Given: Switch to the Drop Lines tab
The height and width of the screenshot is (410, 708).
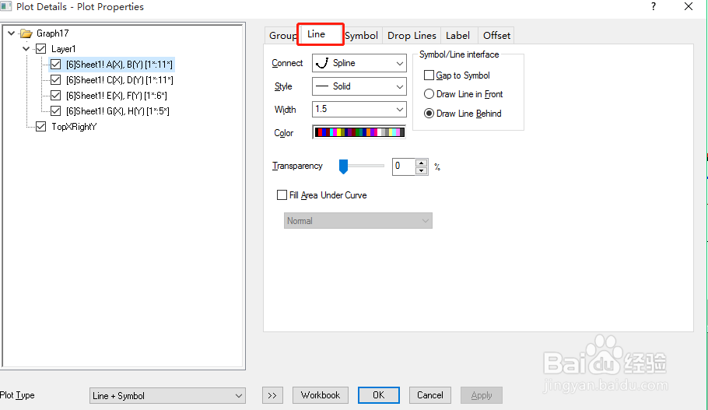Looking at the screenshot, I should pos(412,35).
